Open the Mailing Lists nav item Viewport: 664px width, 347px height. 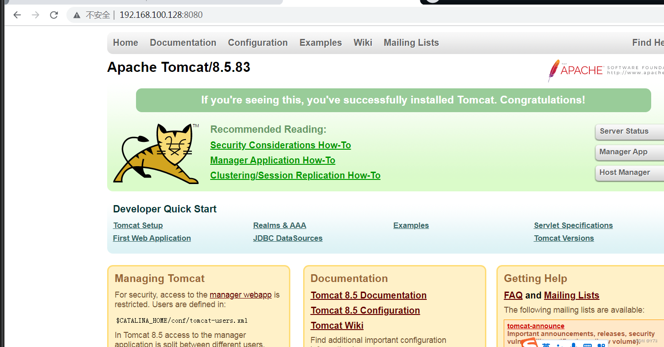click(x=411, y=43)
